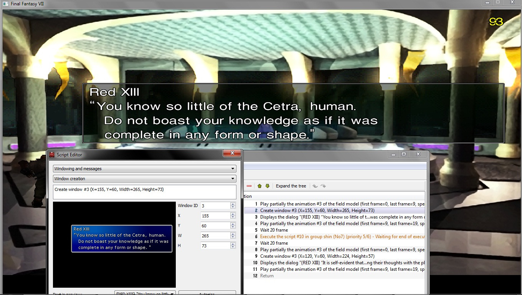Increase the Window ID value
Viewport: 522px width, 295px height.
tap(233, 204)
